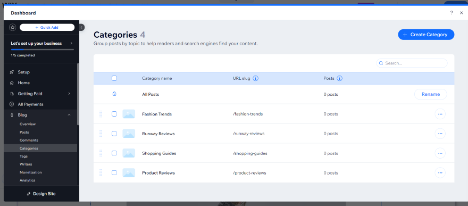Click the Getting Paid icon
The image size is (468, 206).
tap(12, 94)
